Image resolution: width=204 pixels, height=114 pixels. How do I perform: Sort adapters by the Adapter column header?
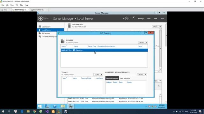pos(109,82)
